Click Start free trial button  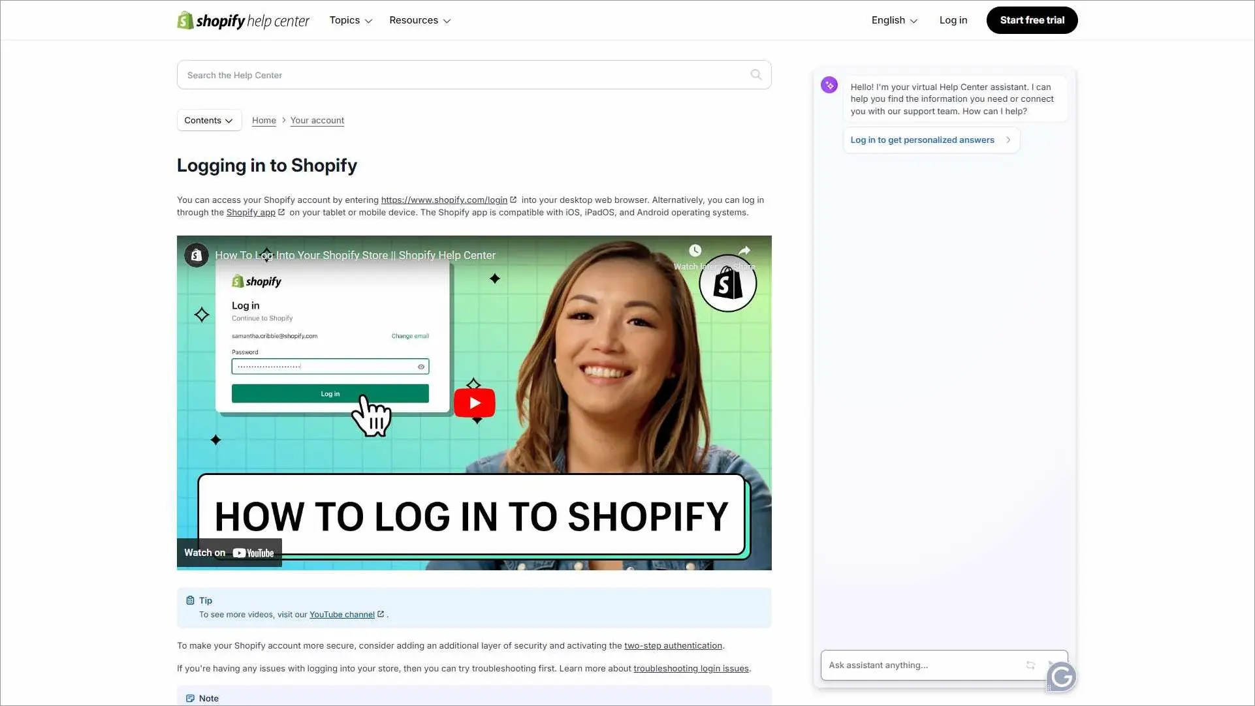1032,20
